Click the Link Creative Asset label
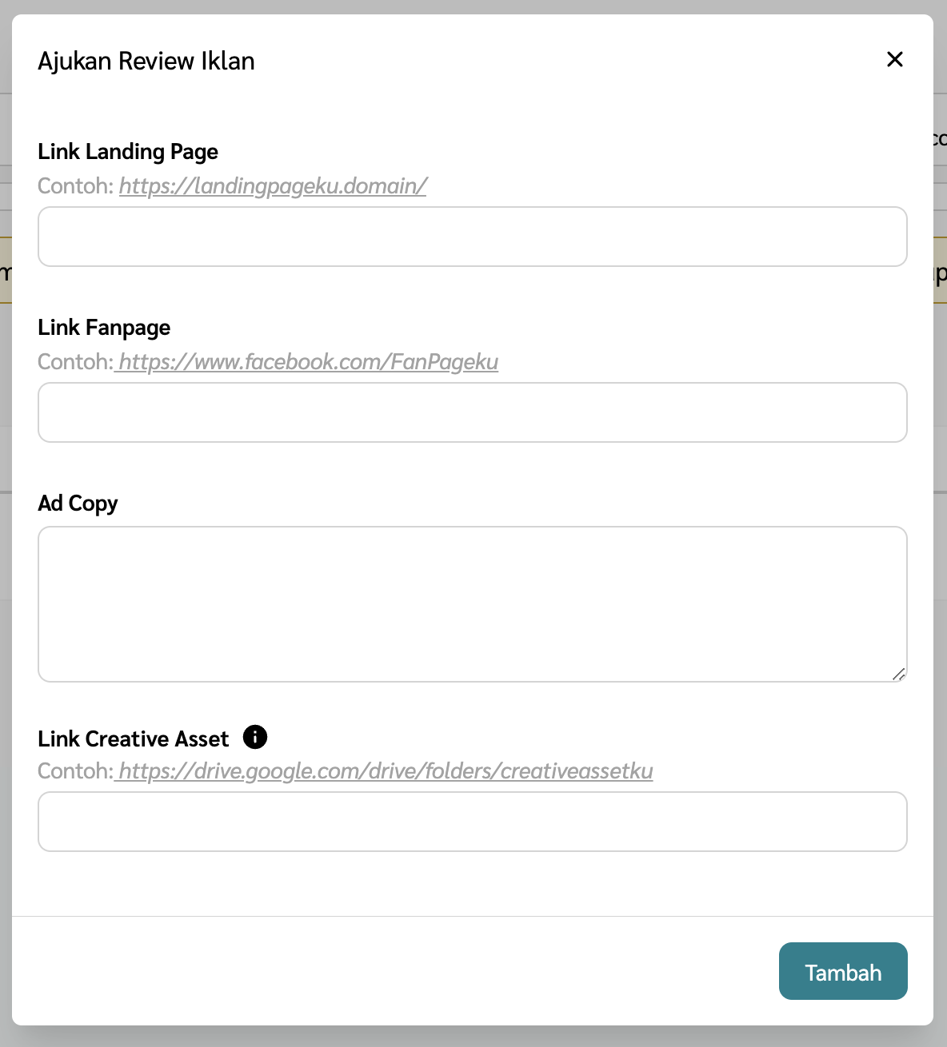Image resolution: width=947 pixels, height=1047 pixels. coord(133,738)
